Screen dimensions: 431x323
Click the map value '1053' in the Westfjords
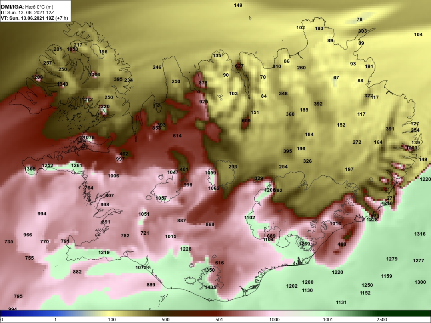click(72, 50)
